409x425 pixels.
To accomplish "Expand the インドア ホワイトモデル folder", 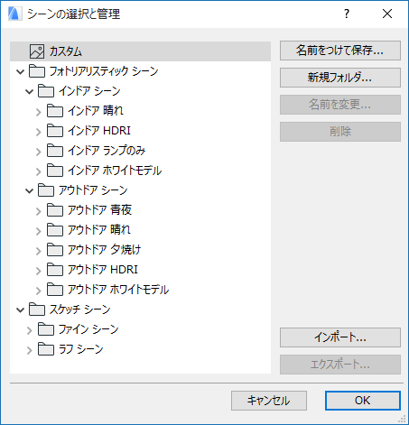I will (x=38, y=171).
